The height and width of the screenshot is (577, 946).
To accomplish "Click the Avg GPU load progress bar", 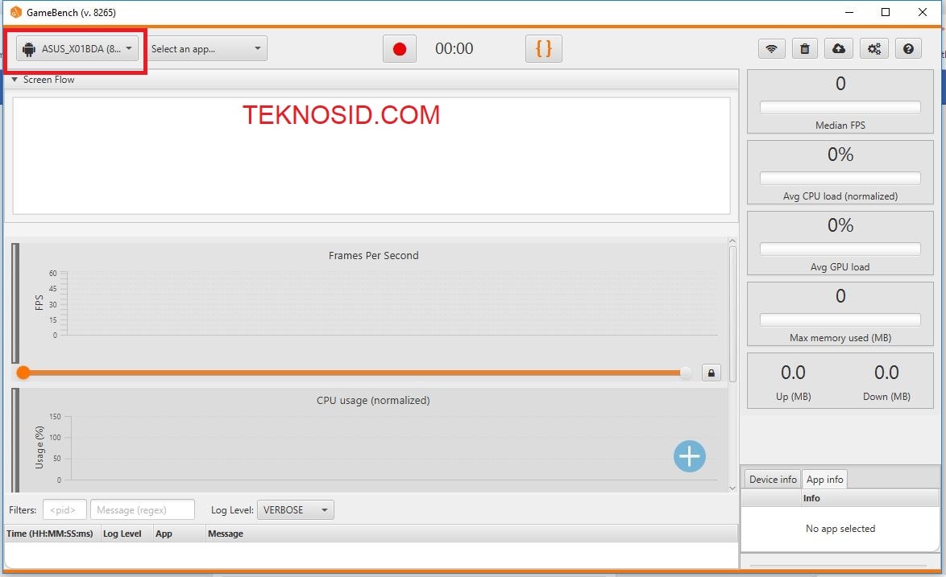I will (x=840, y=249).
